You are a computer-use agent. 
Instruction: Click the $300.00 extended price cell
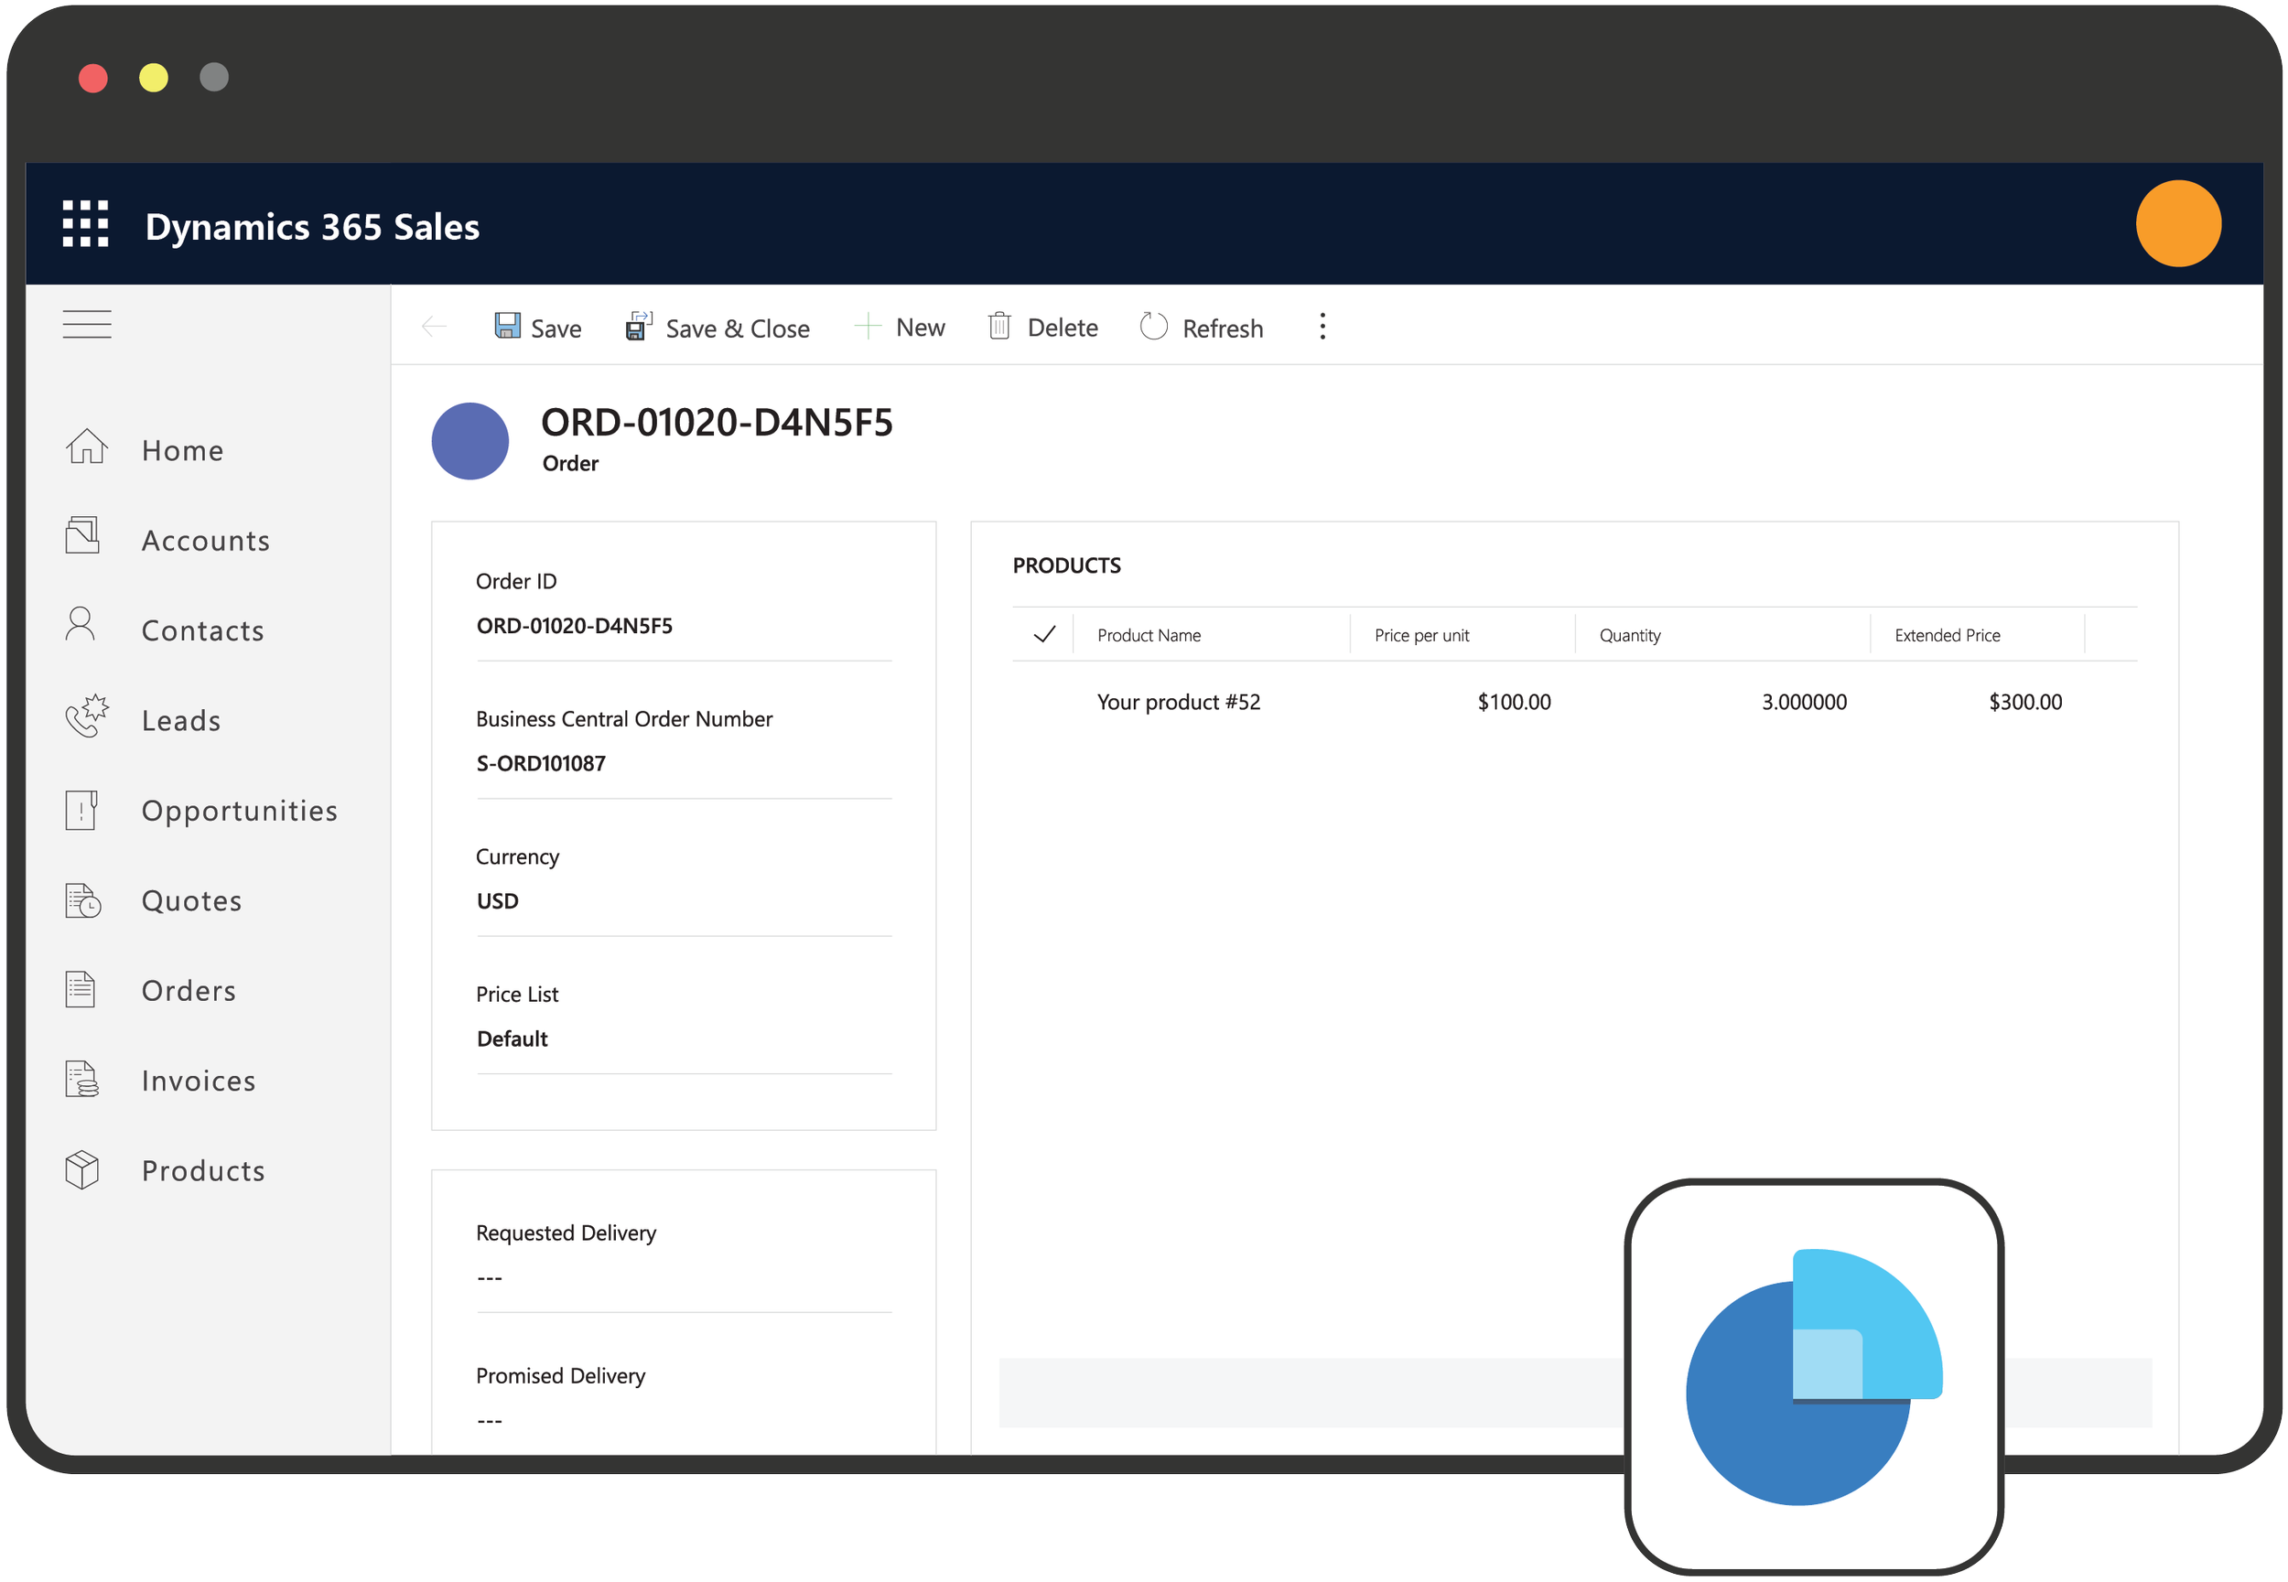pyautogui.click(x=2025, y=702)
